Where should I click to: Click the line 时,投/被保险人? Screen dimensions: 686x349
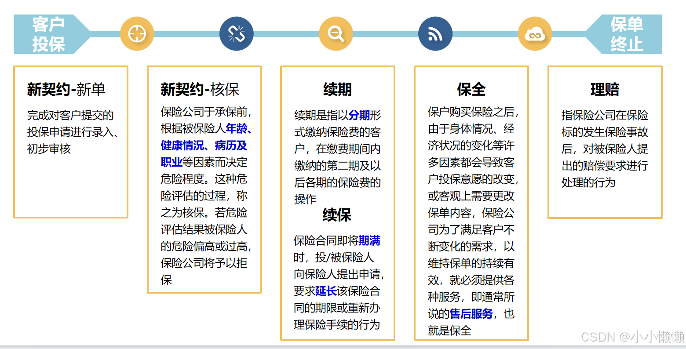334,257
